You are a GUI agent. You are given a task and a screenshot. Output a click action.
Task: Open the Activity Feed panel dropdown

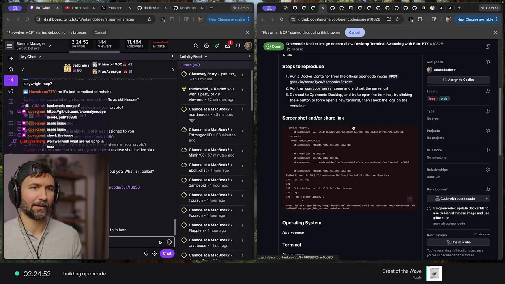pyautogui.click(x=206, y=57)
